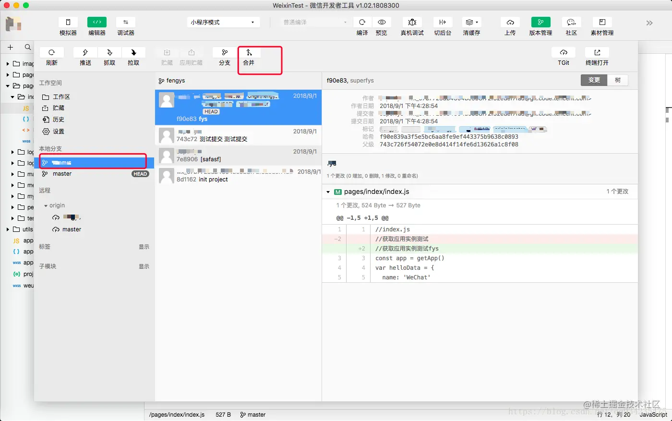Select commit 743c72 测试提交
This screenshot has height=421, width=672.
click(238, 135)
